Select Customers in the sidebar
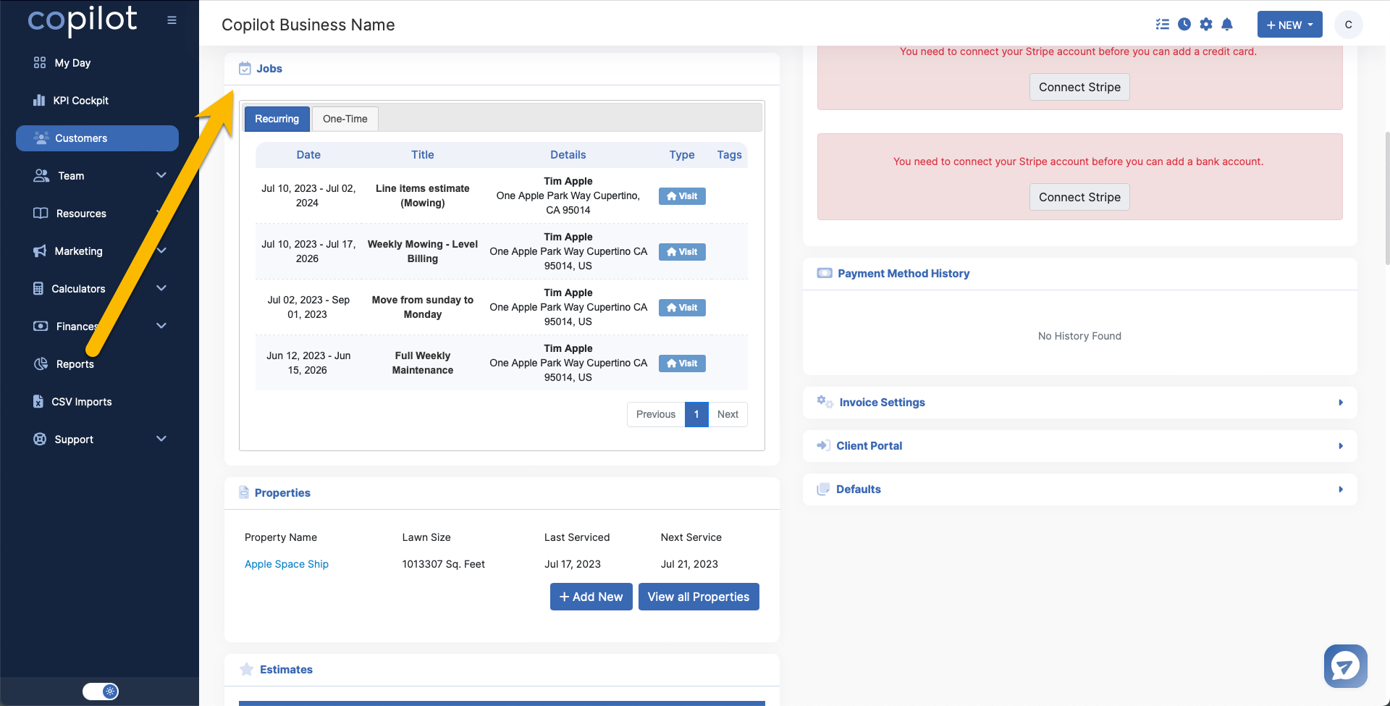Screen dimensions: 1390x706 point(97,138)
